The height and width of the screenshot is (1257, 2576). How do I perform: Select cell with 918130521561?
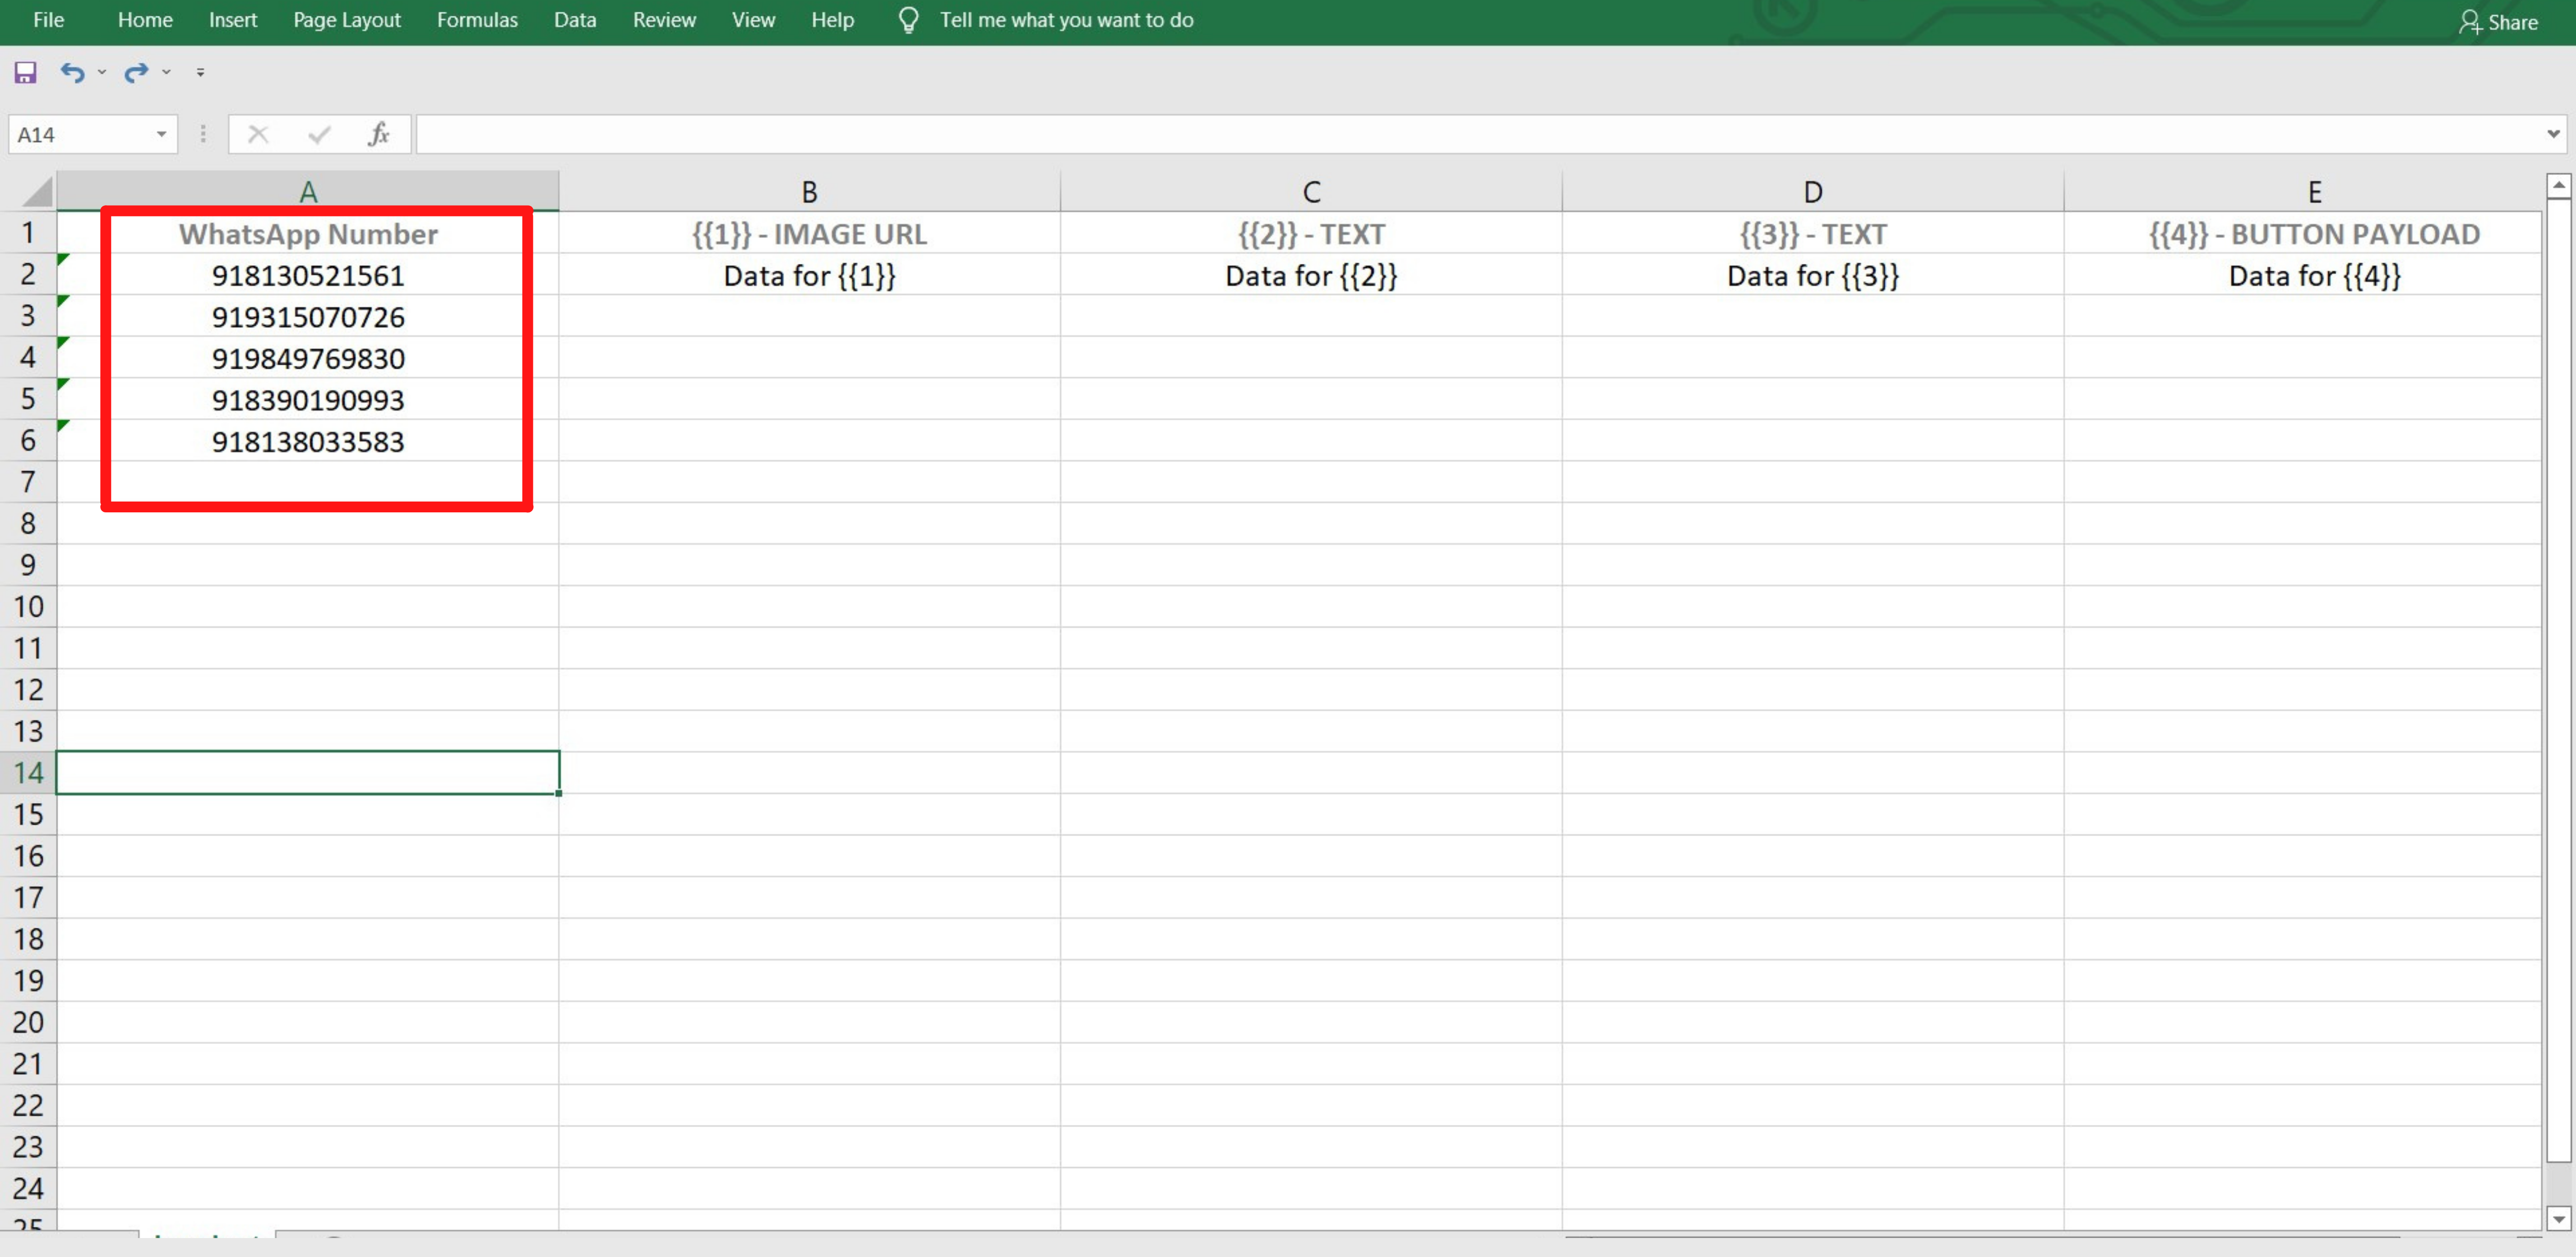click(x=308, y=275)
